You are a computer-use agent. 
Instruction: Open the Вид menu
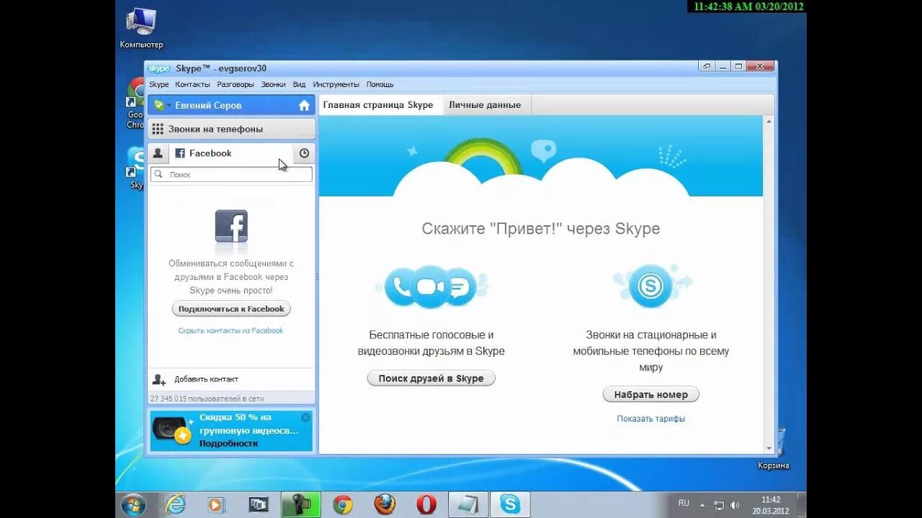coord(299,84)
